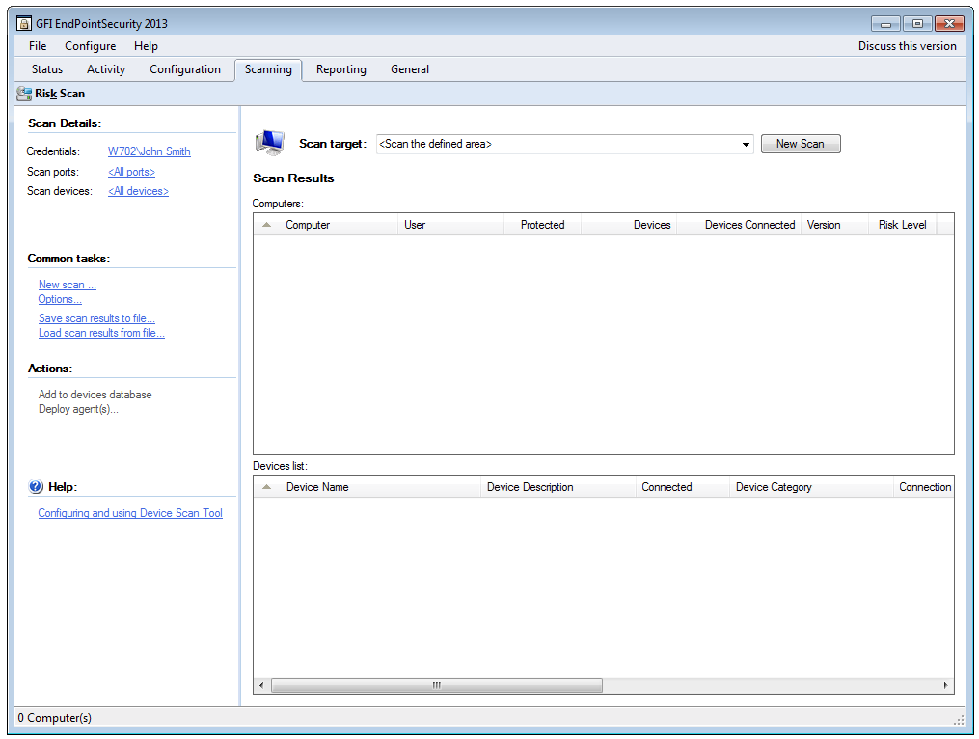Viewport: 979px width, 739px height.
Task: Select the Scanning tab
Action: coord(268,69)
